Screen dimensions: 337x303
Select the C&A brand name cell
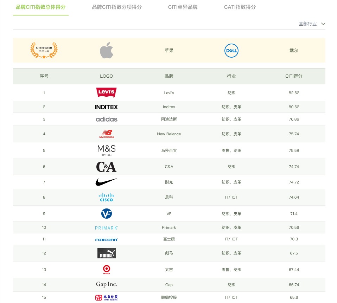point(169,167)
